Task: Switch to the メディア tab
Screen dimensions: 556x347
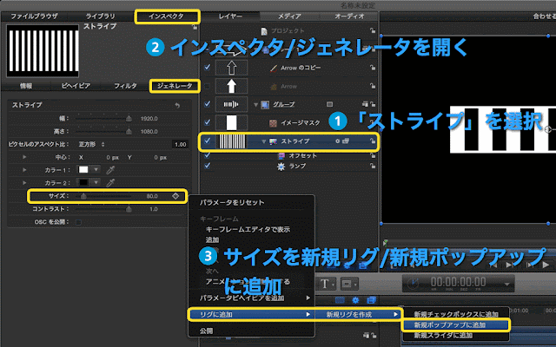Action: [289, 16]
